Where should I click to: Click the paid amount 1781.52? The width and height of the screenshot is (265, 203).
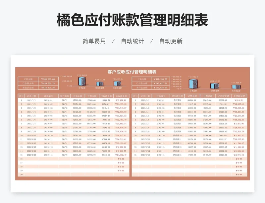pos(223,104)
